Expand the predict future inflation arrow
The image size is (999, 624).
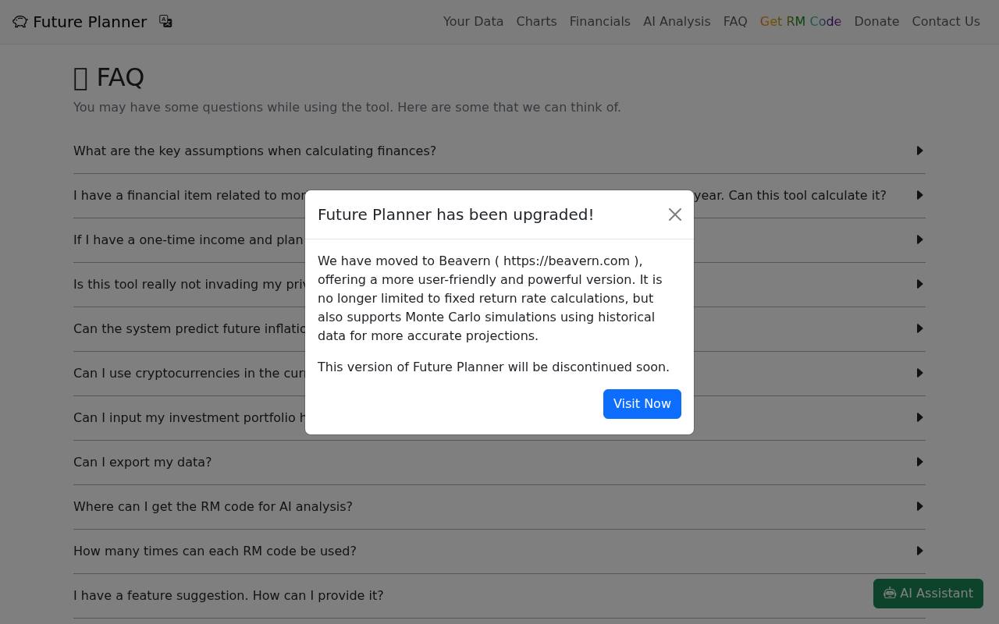pyautogui.click(x=919, y=328)
